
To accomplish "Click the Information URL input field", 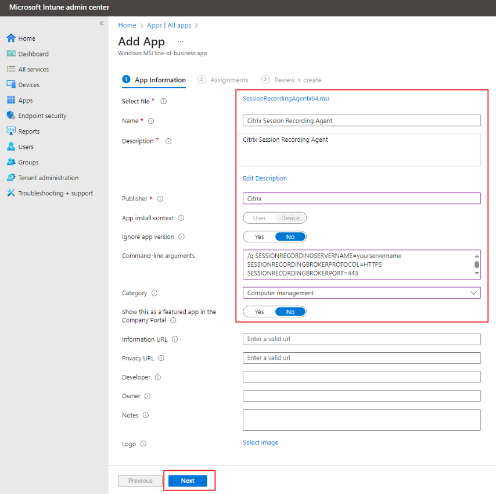I will tap(362, 339).
